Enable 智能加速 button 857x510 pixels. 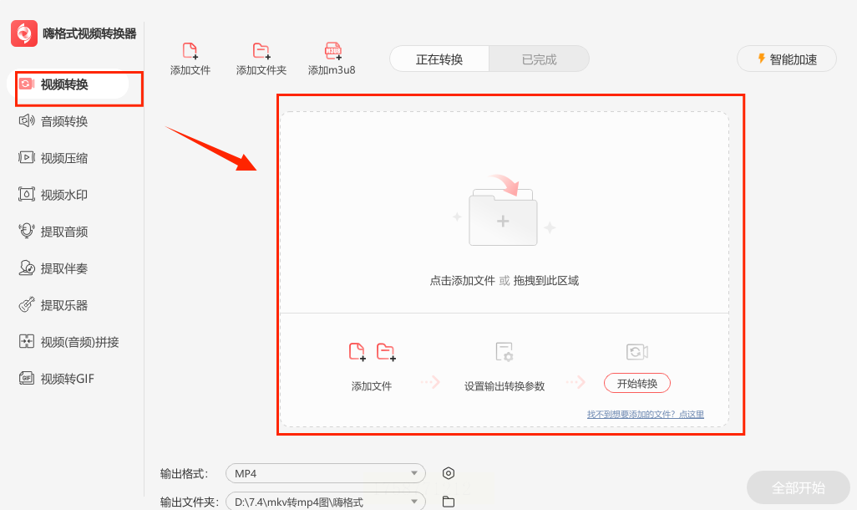click(x=787, y=59)
